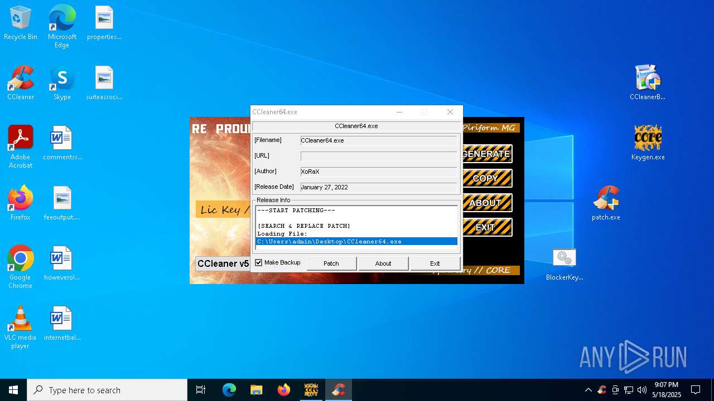Select the highlighted CCleaner64.exe path line

coord(356,241)
